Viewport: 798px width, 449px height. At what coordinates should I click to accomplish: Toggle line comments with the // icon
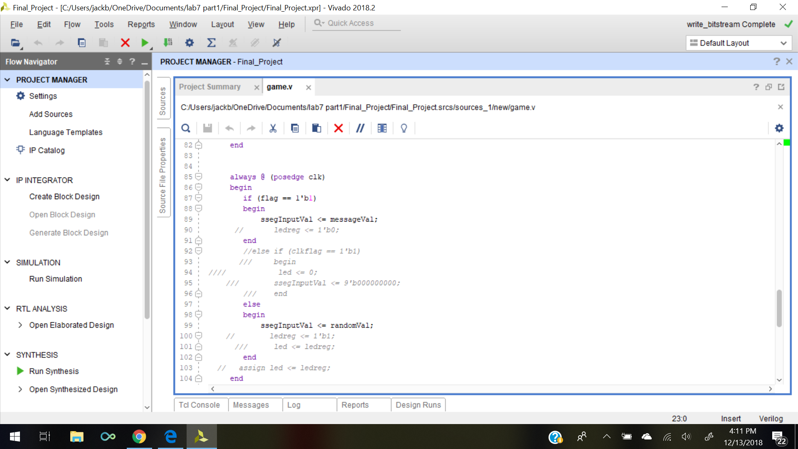[x=360, y=128]
